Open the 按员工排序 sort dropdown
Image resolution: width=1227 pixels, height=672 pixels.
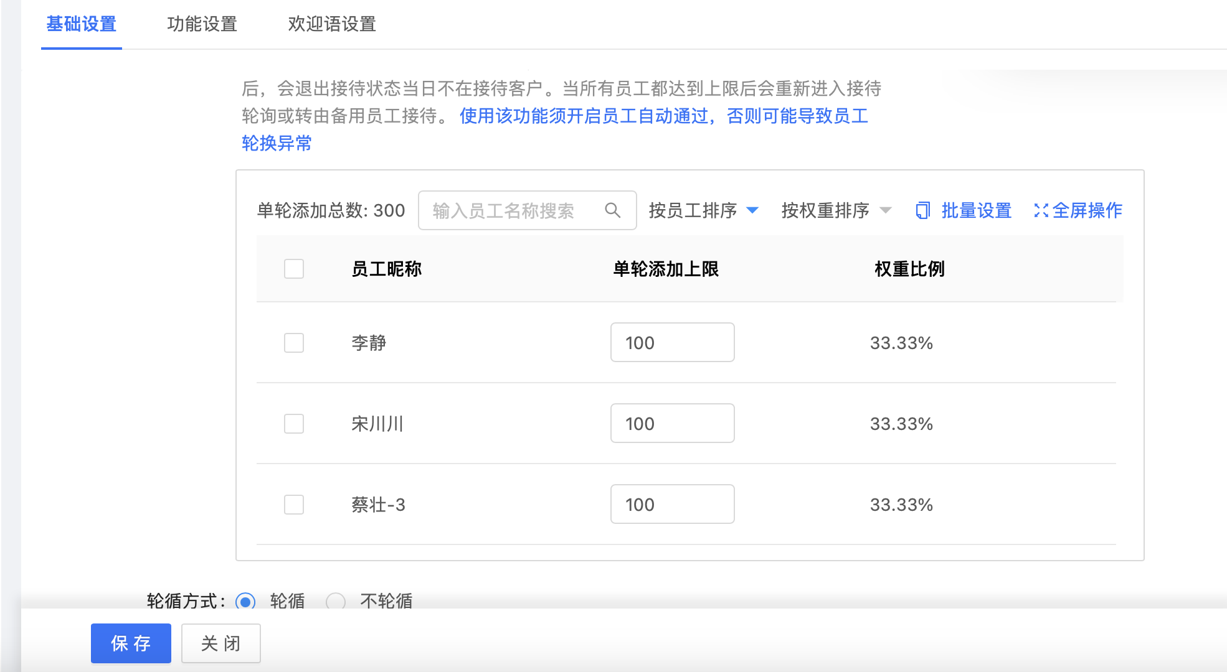[x=703, y=210]
